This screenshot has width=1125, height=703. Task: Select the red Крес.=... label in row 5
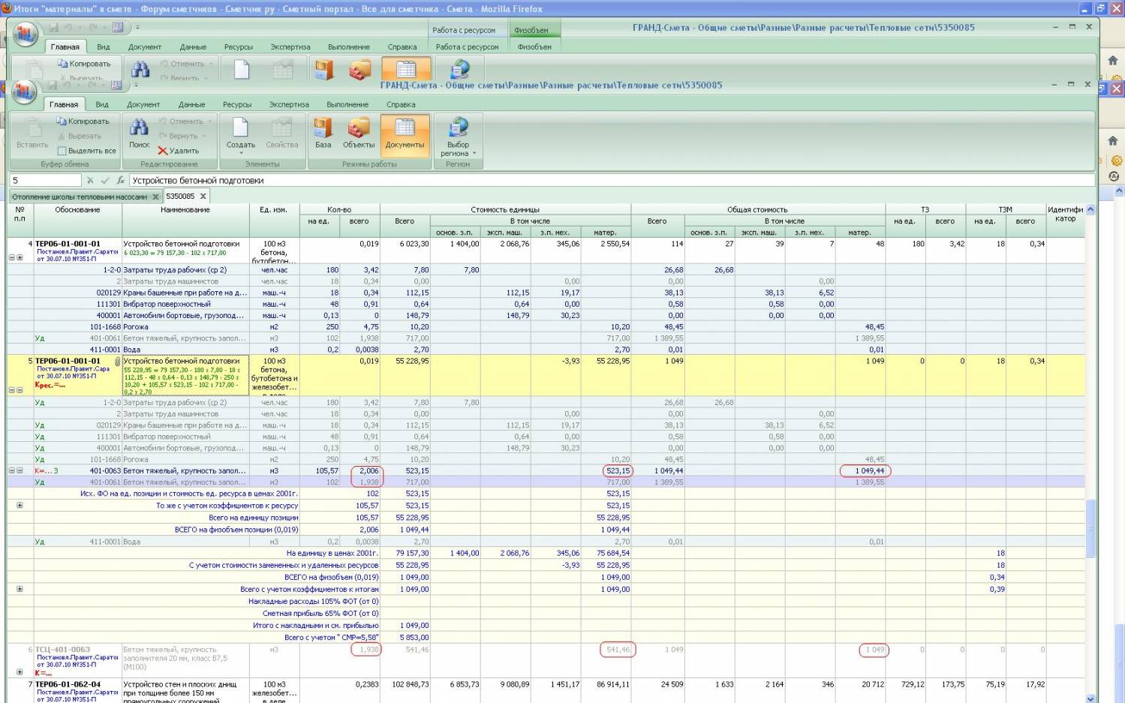tap(50, 385)
